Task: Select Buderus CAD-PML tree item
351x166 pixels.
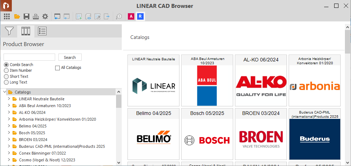Action: coord(62,146)
